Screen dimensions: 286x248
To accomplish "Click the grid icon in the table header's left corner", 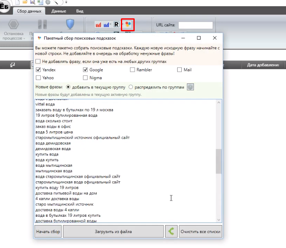I will (13, 65).
